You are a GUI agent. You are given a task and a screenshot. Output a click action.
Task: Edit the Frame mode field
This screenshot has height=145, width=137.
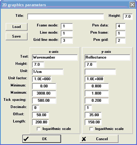(67, 26)
